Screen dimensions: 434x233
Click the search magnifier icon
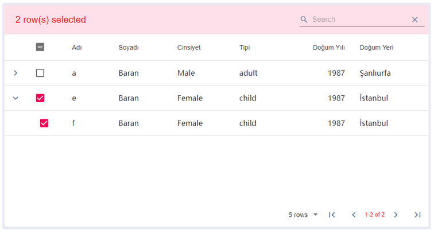coord(304,20)
